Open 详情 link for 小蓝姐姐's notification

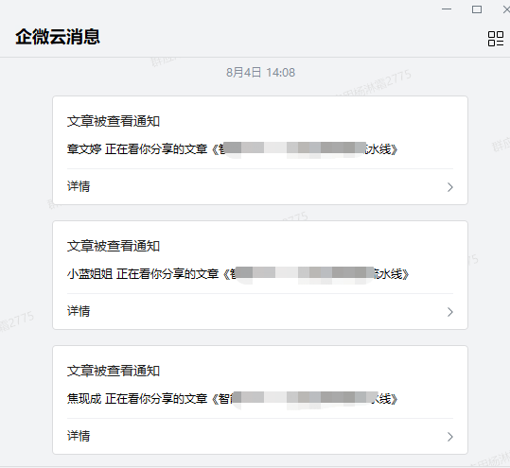click(79, 311)
